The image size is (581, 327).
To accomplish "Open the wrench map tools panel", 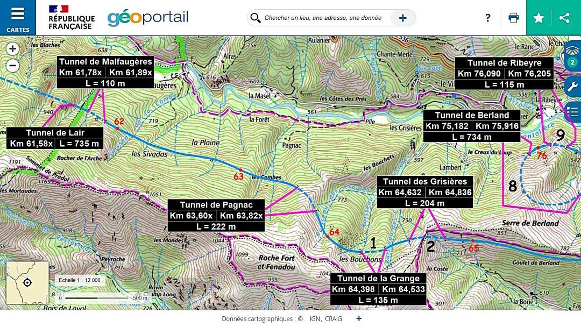I will click(x=573, y=86).
